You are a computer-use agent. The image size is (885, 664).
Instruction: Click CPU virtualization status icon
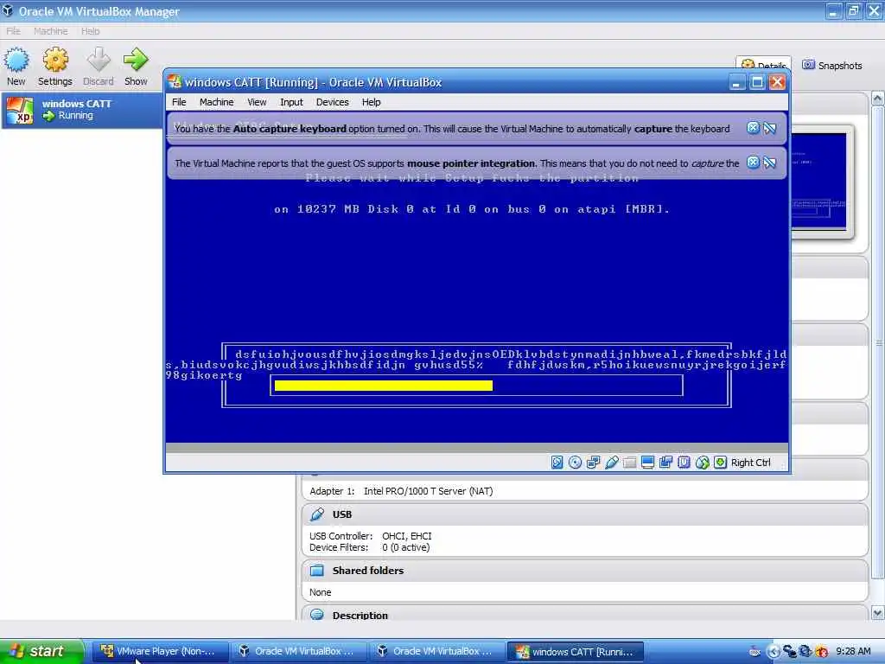tap(684, 463)
